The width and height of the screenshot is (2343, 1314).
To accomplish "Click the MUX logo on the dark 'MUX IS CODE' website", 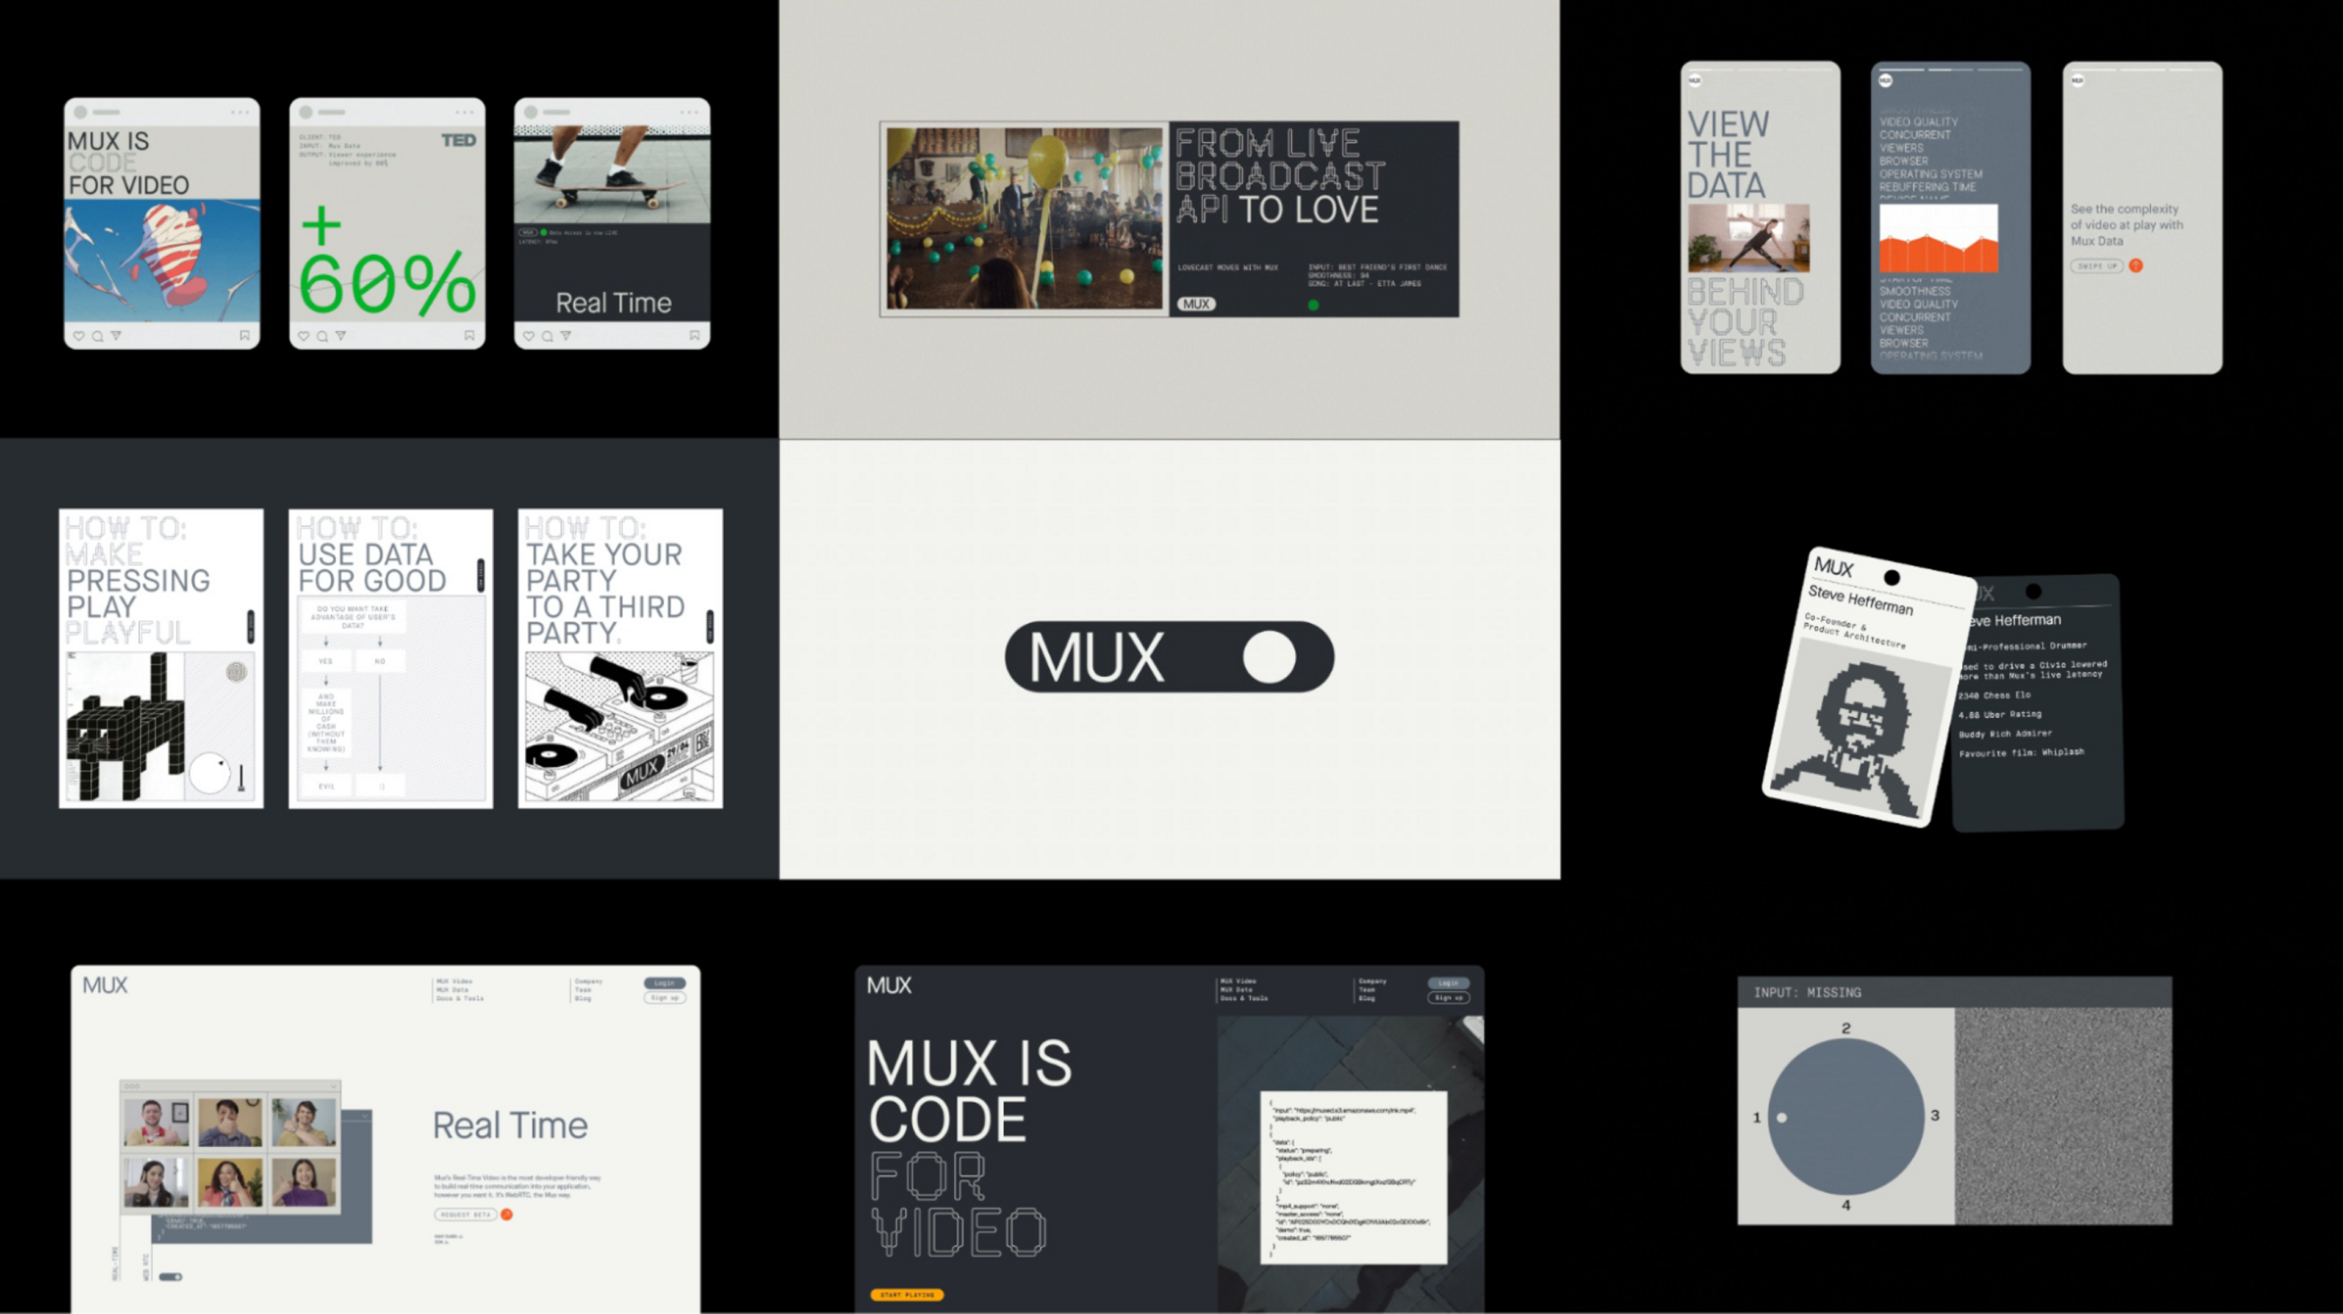I will coord(888,986).
